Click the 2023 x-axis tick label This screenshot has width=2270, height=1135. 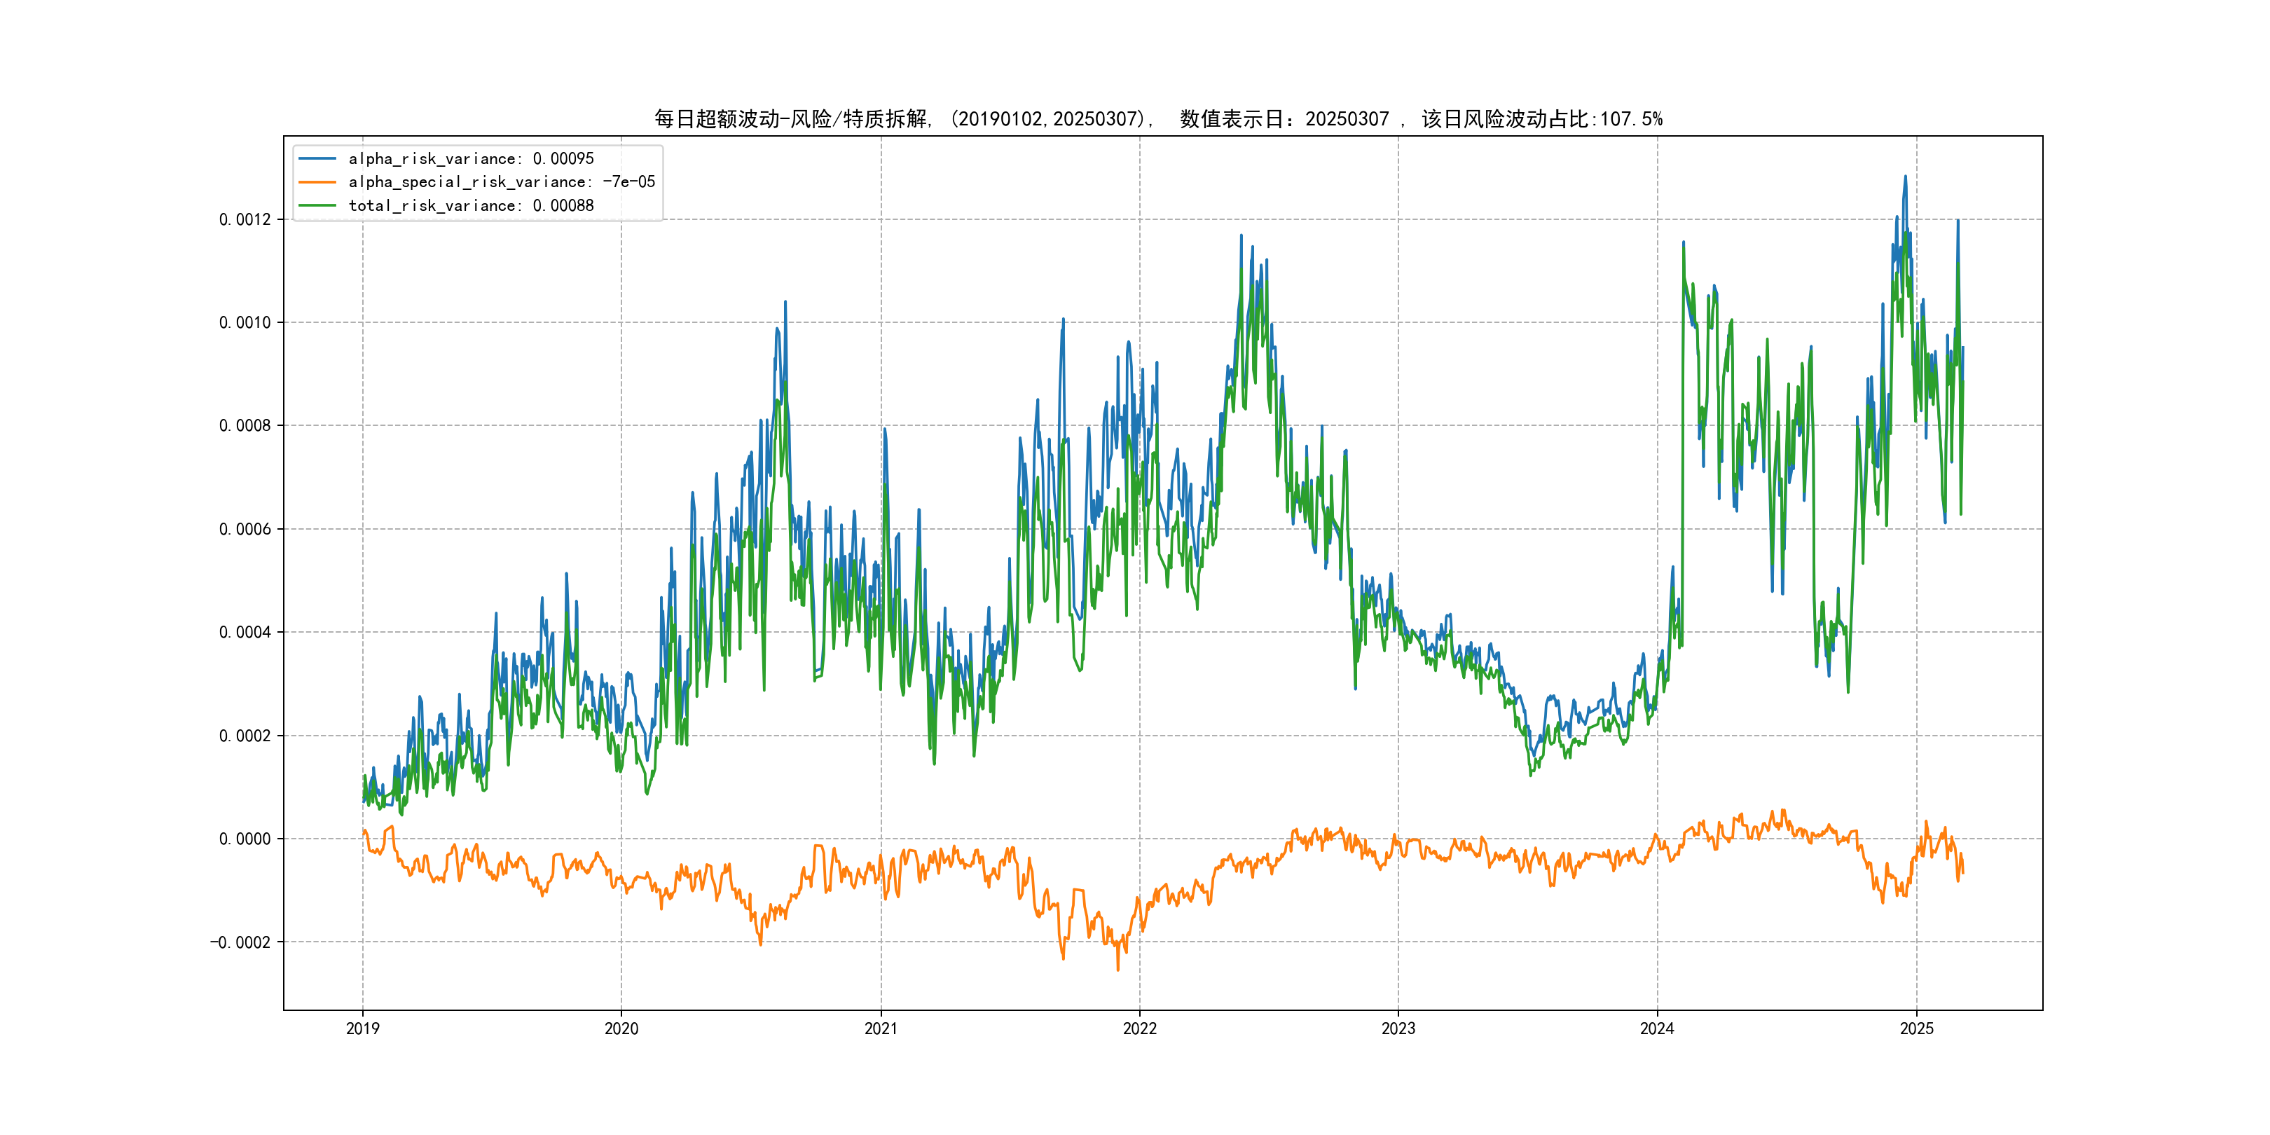click(1398, 1029)
